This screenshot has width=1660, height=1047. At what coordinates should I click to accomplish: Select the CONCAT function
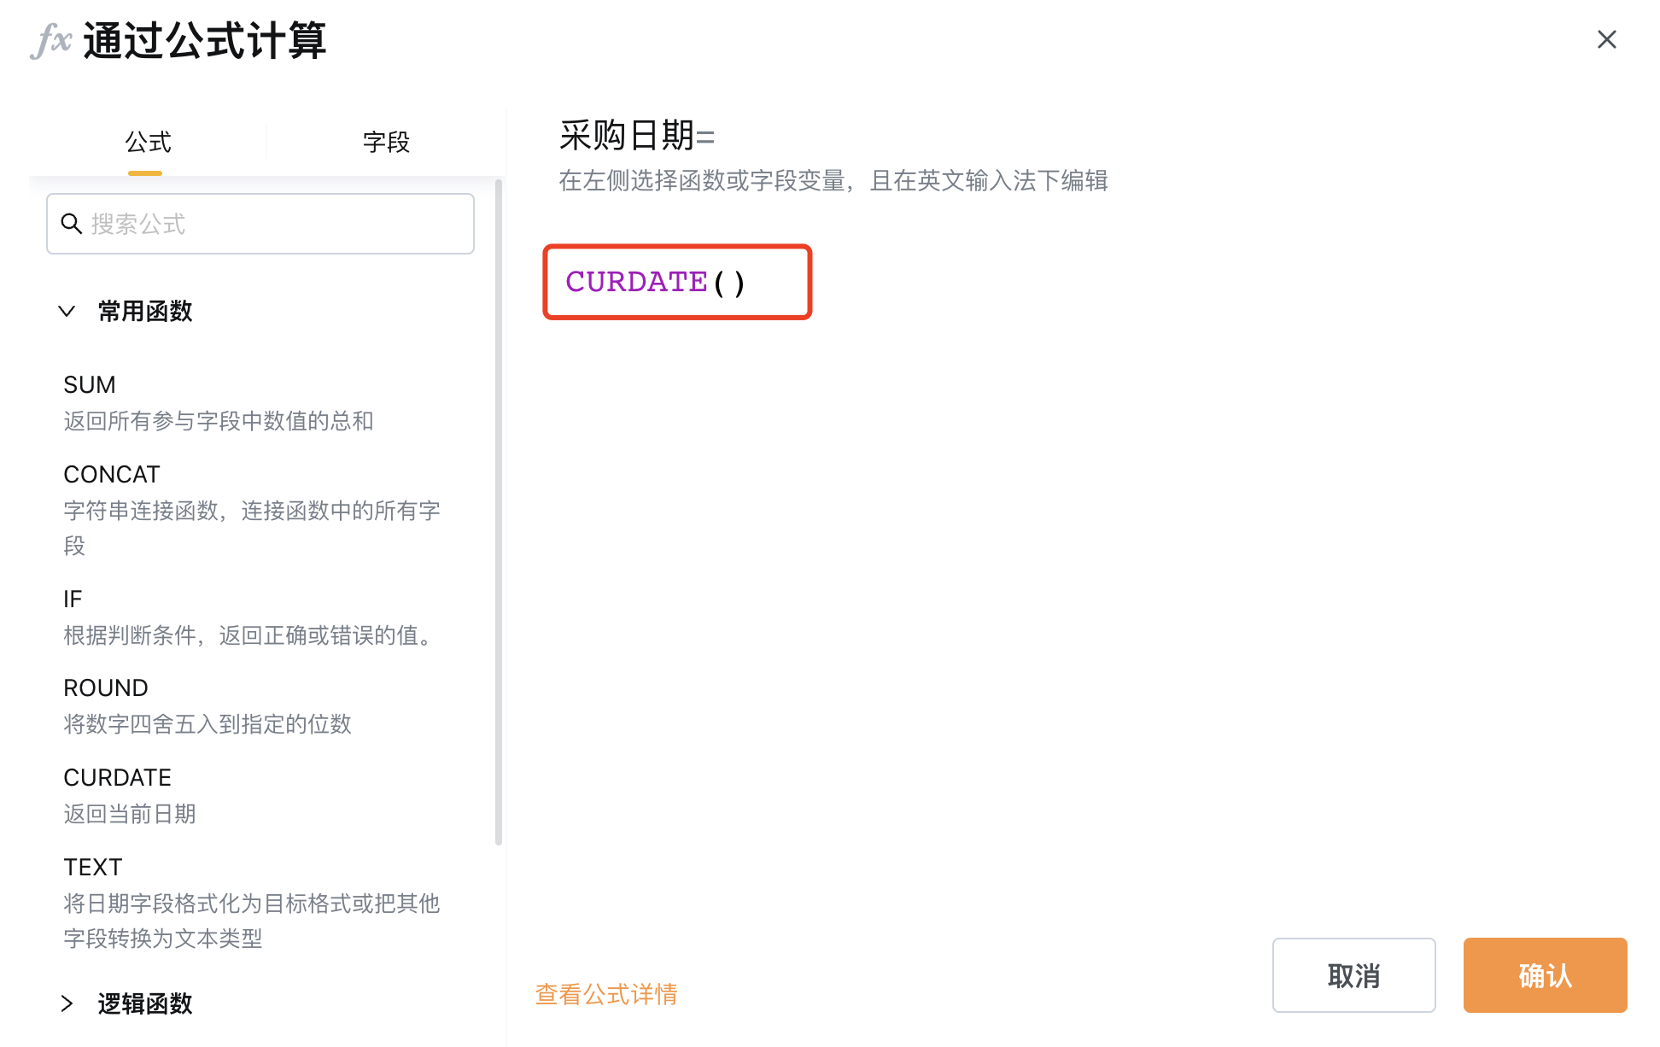tap(253, 510)
